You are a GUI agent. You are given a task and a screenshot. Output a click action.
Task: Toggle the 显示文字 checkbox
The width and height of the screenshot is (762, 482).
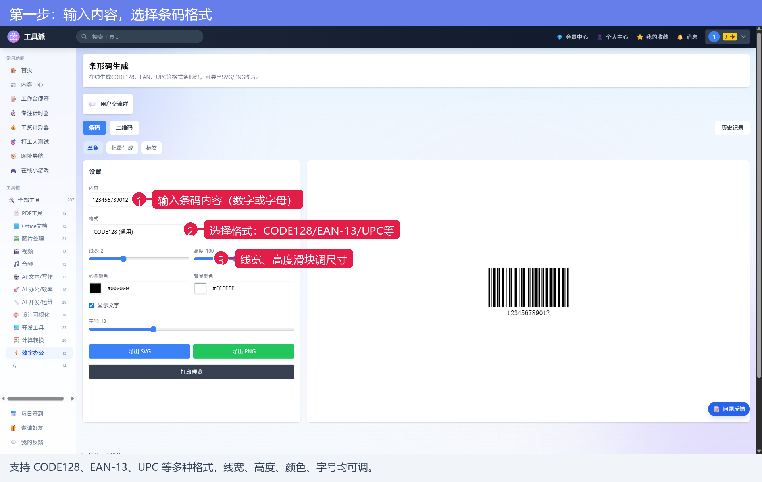[x=92, y=305]
